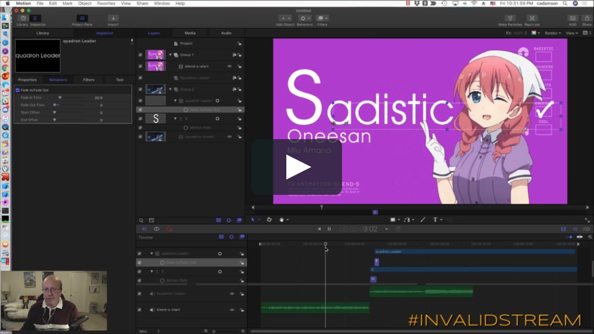
Task: Open the Filters toolbar pop-up
Action: (322, 18)
